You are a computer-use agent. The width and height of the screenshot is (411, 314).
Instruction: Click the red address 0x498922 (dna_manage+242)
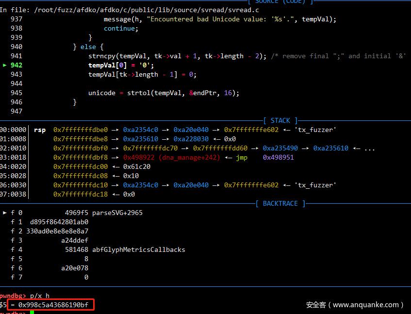[x=171, y=157]
